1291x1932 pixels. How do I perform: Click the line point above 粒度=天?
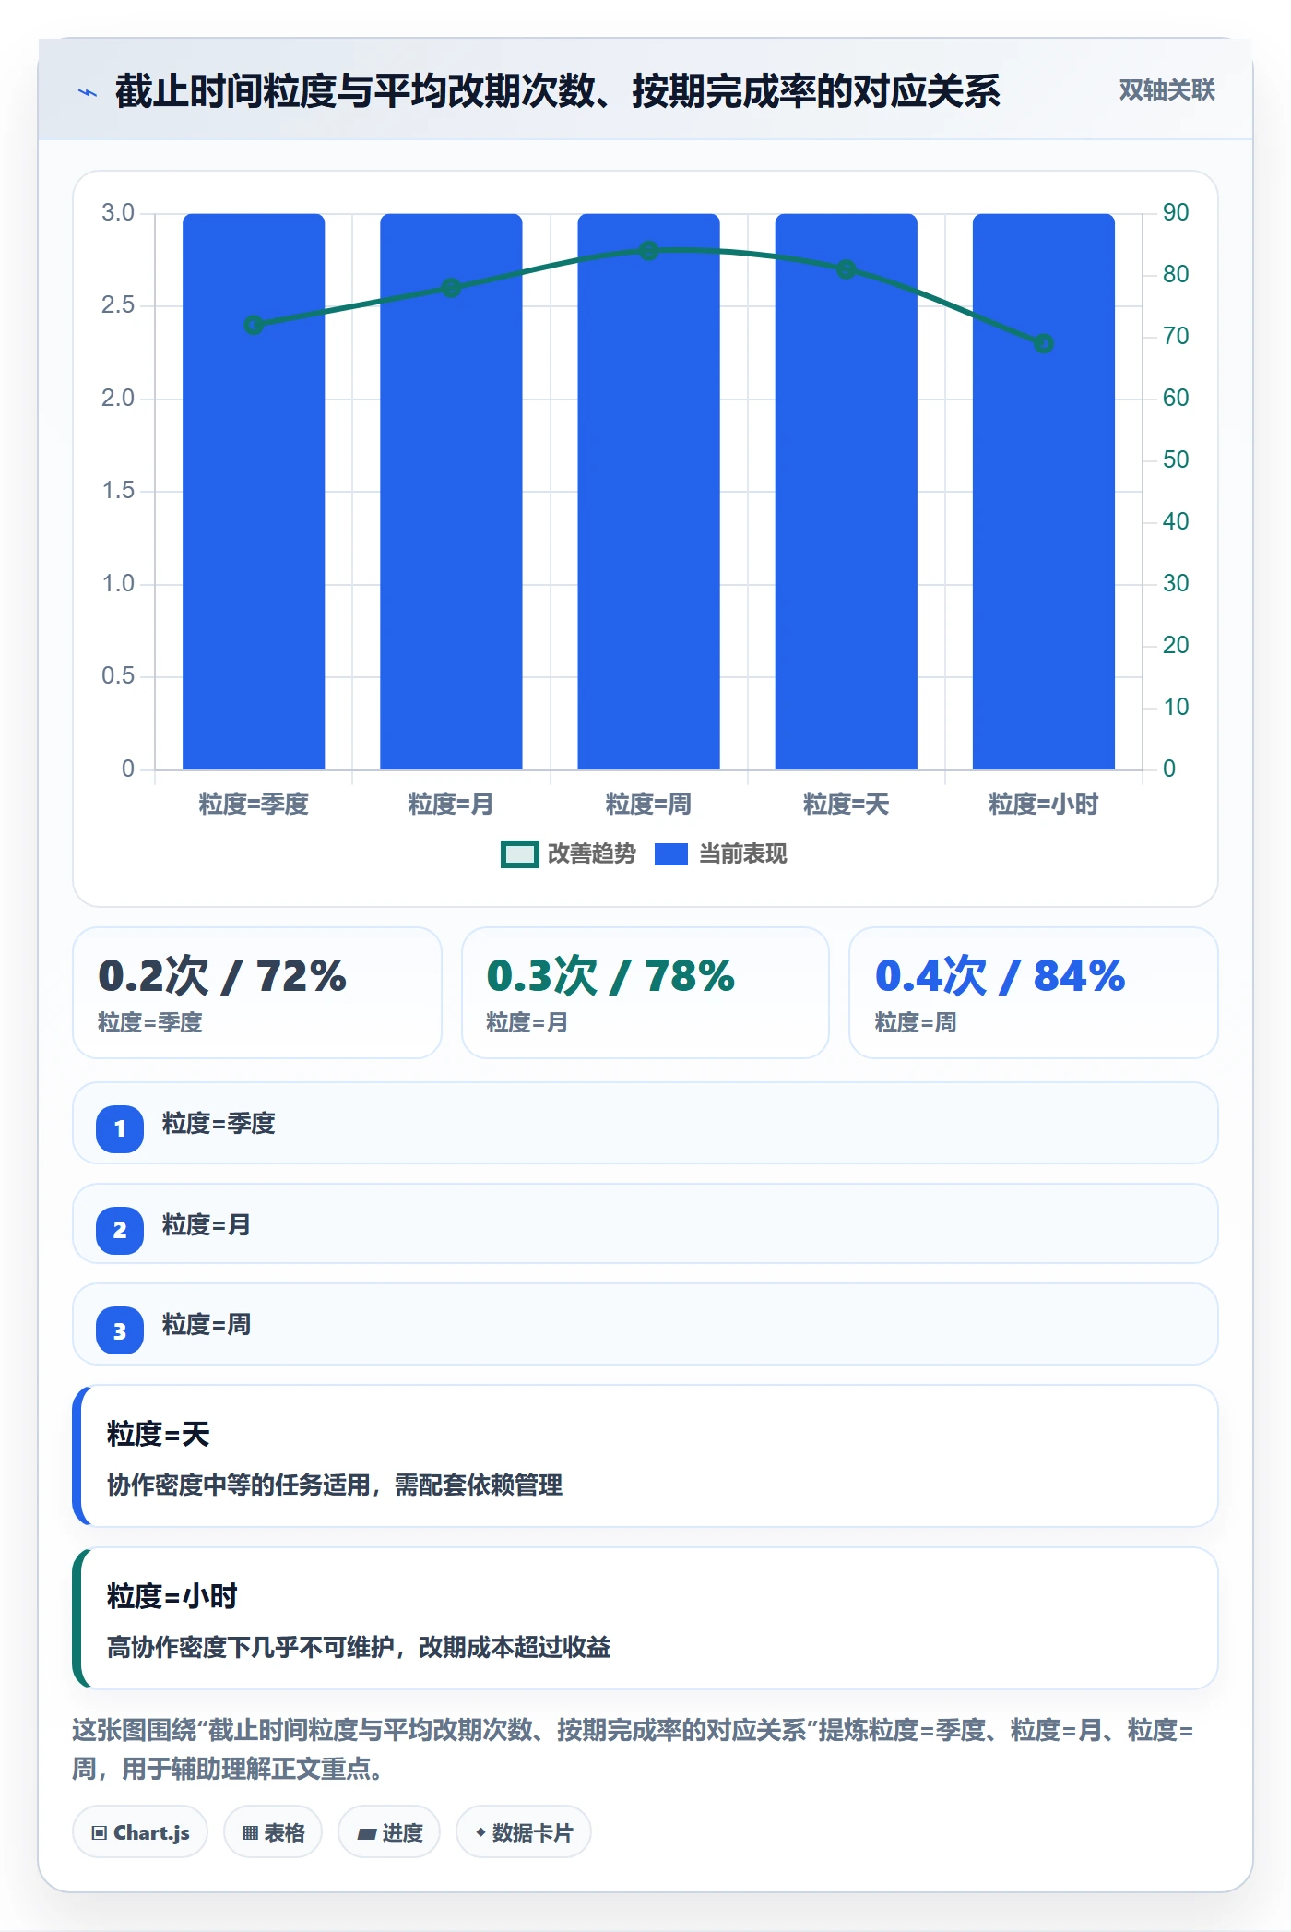point(847,269)
